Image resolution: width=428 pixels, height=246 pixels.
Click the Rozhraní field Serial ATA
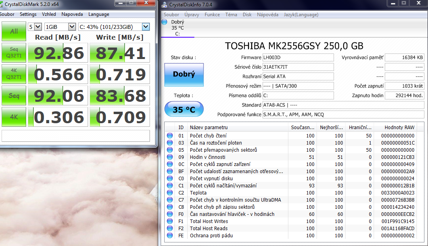(x=298, y=76)
